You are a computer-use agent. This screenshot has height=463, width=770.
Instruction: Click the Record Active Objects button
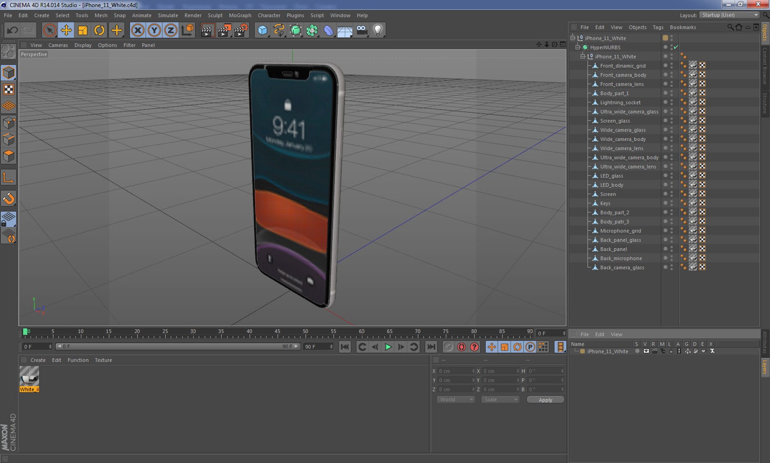coord(448,347)
